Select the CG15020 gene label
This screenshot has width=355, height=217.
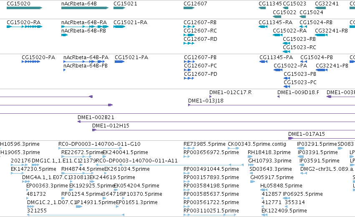pyautogui.click(x=19, y=4)
